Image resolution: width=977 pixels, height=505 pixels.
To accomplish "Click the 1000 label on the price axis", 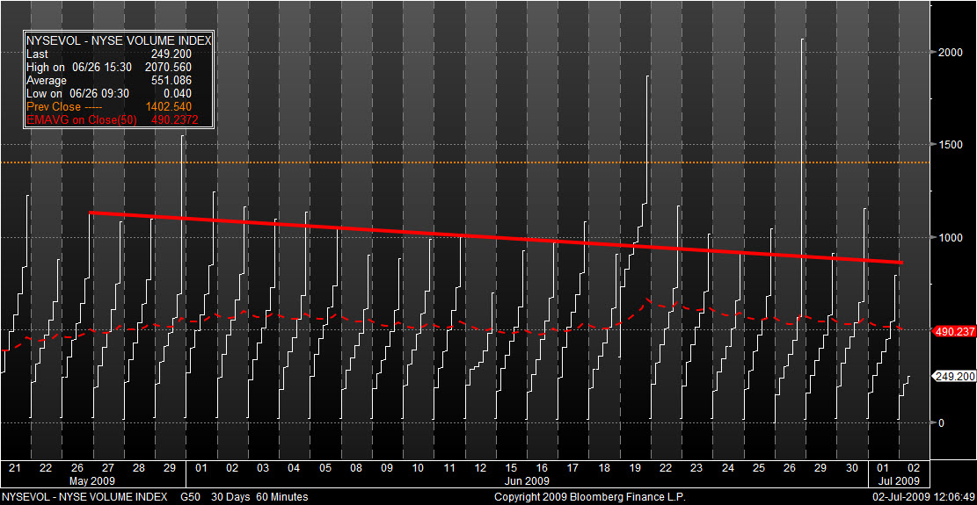I will [x=950, y=238].
